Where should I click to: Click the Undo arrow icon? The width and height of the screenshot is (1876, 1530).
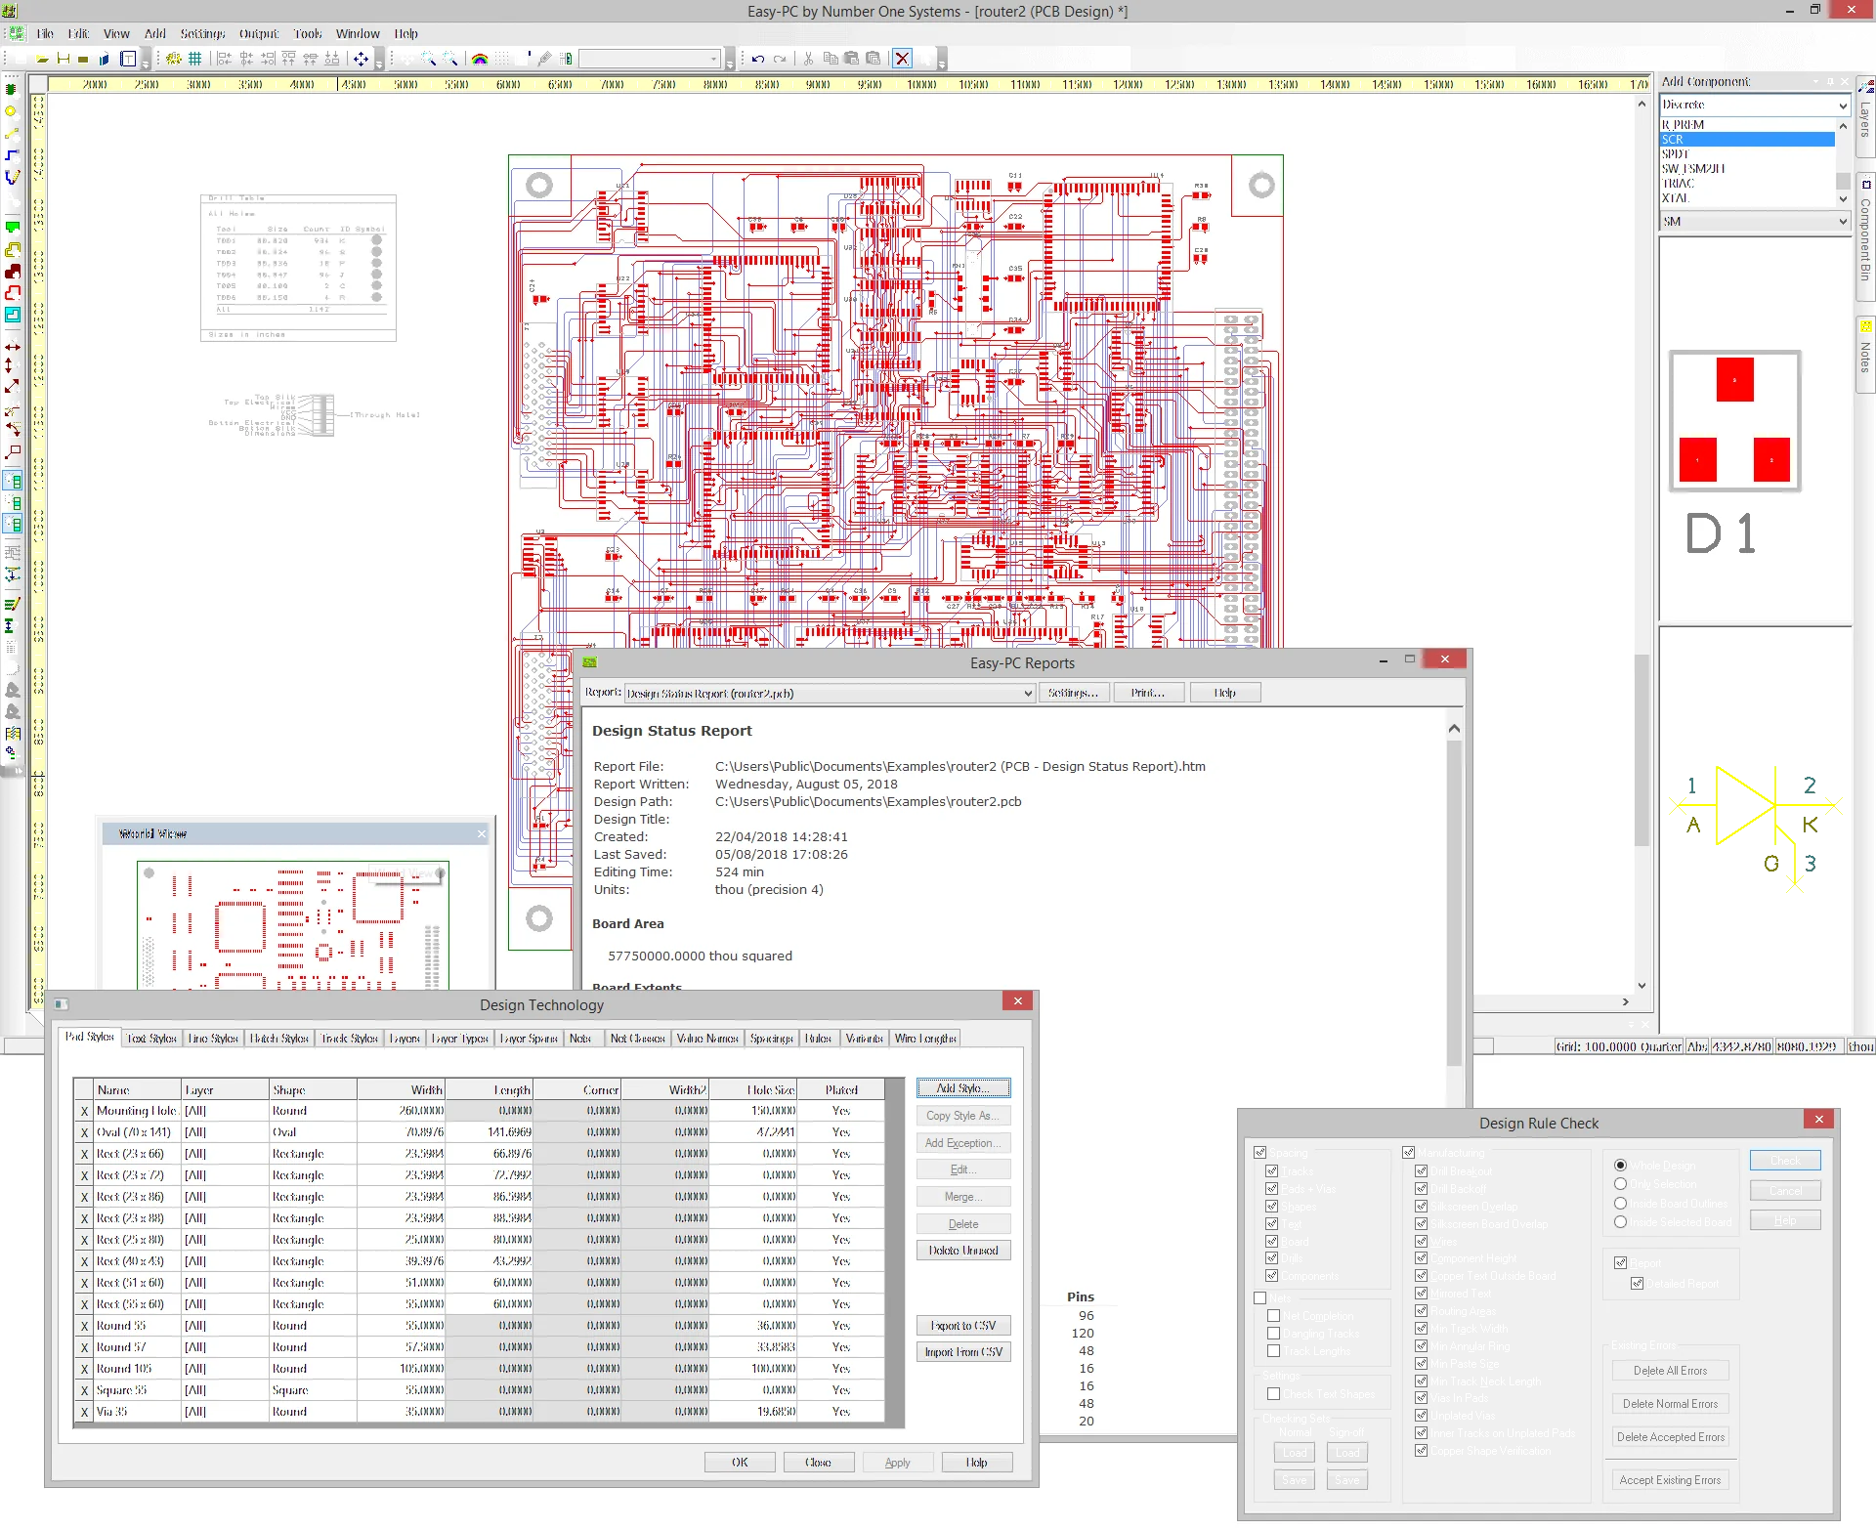coord(756,59)
